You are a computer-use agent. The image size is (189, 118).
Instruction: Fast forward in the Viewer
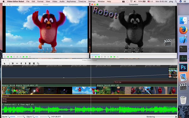(27, 57)
